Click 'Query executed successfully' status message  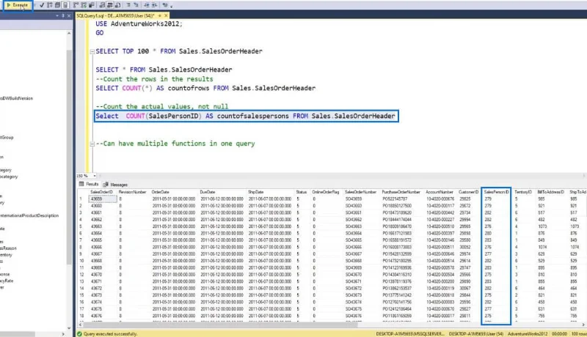(x=111, y=334)
